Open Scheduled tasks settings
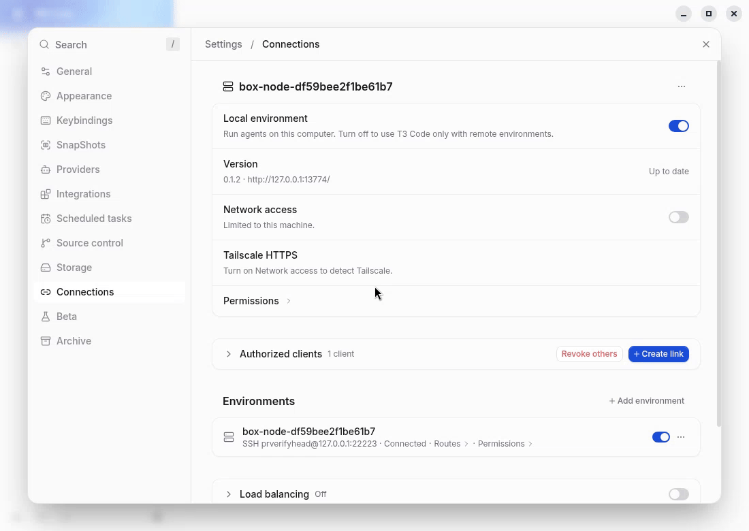The image size is (749, 531). coord(110,219)
